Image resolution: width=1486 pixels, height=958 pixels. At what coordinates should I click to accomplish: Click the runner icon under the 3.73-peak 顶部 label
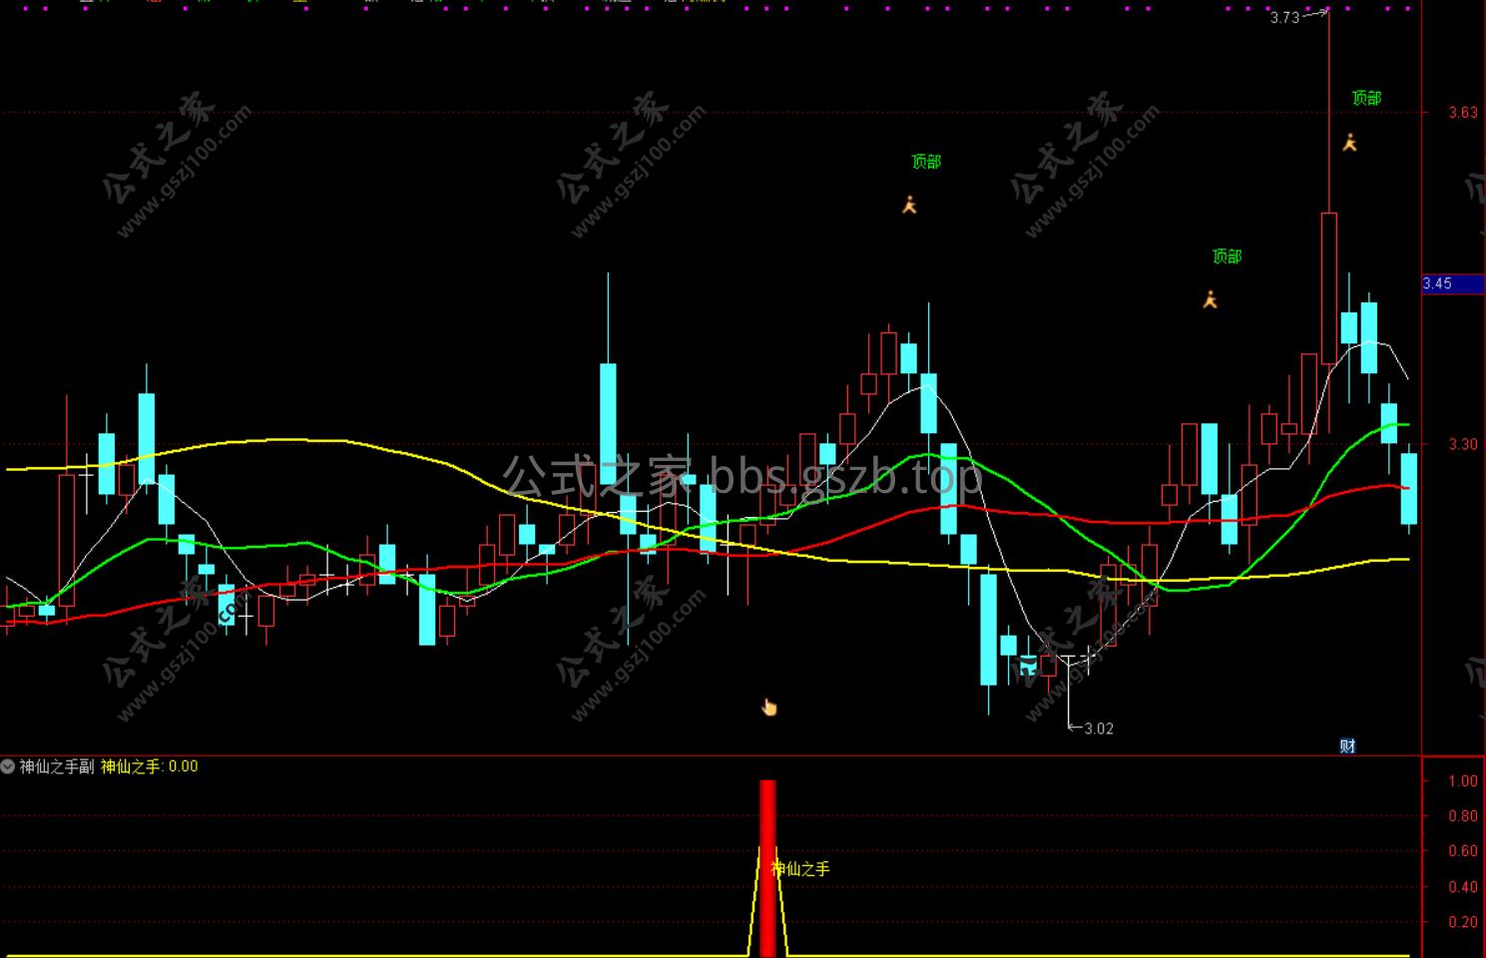(1349, 143)
